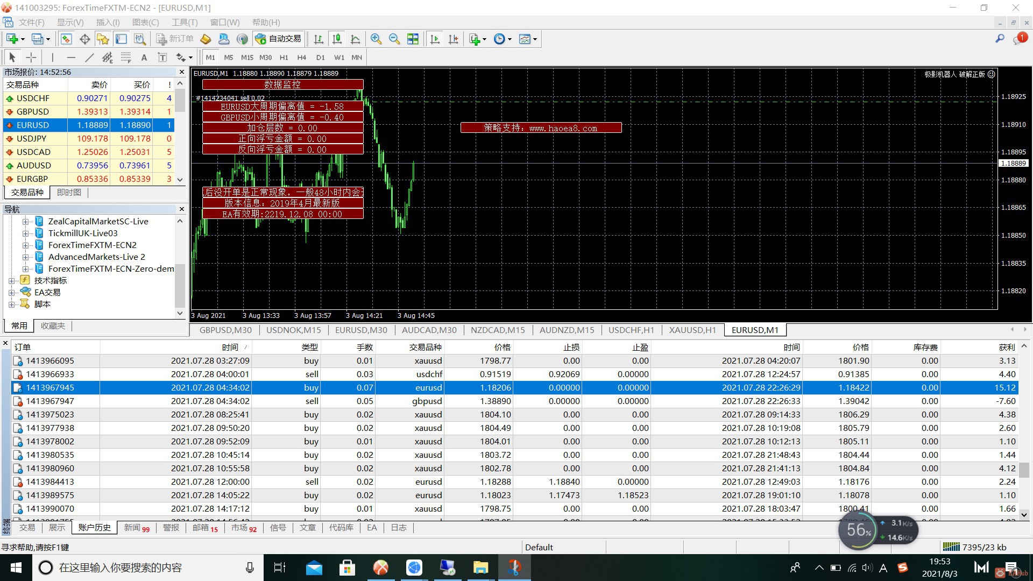
Task: Toggle the 自动交易 AutoTrading button
Action: [278, 39]
